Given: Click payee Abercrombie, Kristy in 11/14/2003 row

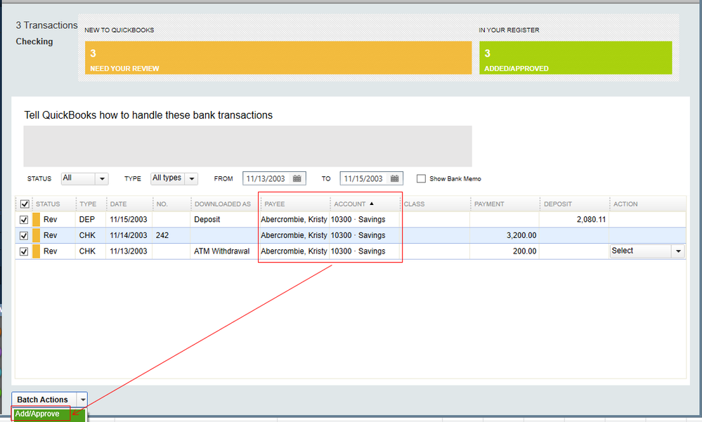Looking at the screenshot, I should point(294,235).
